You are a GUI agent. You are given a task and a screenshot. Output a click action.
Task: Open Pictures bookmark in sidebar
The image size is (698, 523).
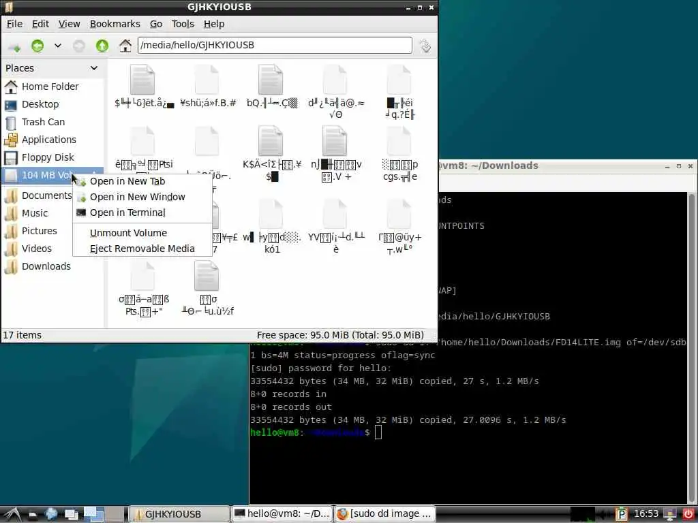click(38, 232)
